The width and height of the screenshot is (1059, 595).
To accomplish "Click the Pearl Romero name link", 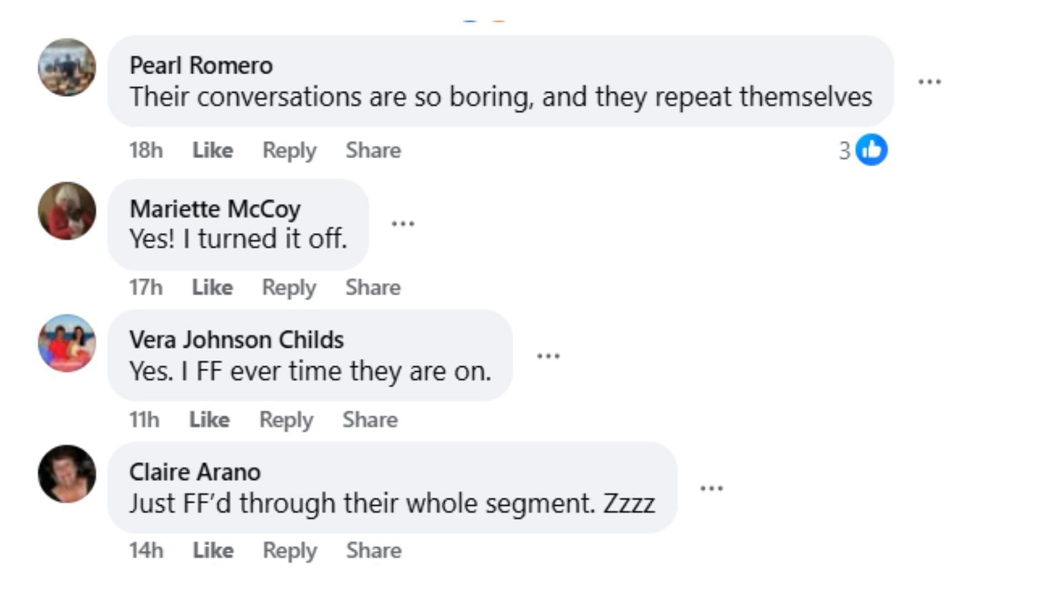I will [x=201, y=65].
